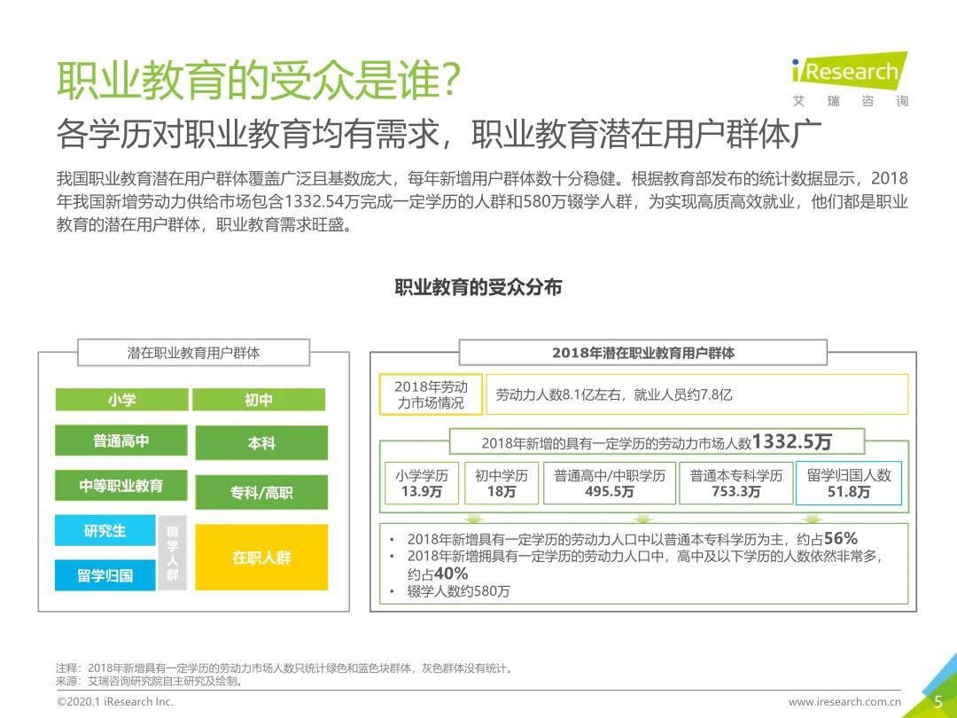Image resolution: width=957 pixels, height=718 pixels.
Task: Click the yellow 在职人群 block
Action: pos(261,558)
